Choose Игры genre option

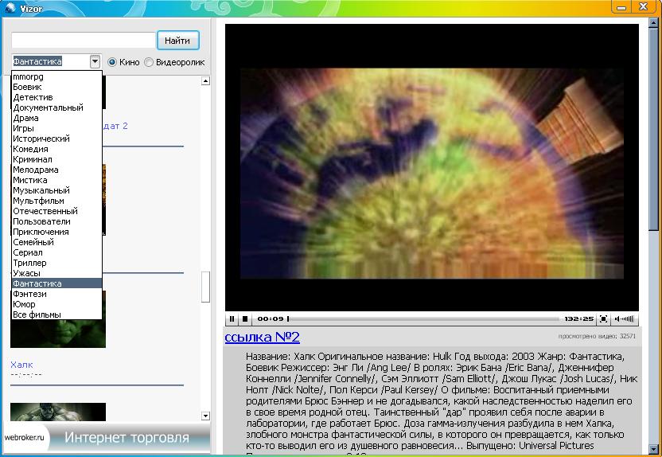56,128
